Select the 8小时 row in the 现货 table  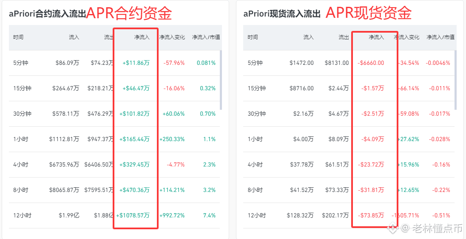pyautogui.click(x=349, y=190)
